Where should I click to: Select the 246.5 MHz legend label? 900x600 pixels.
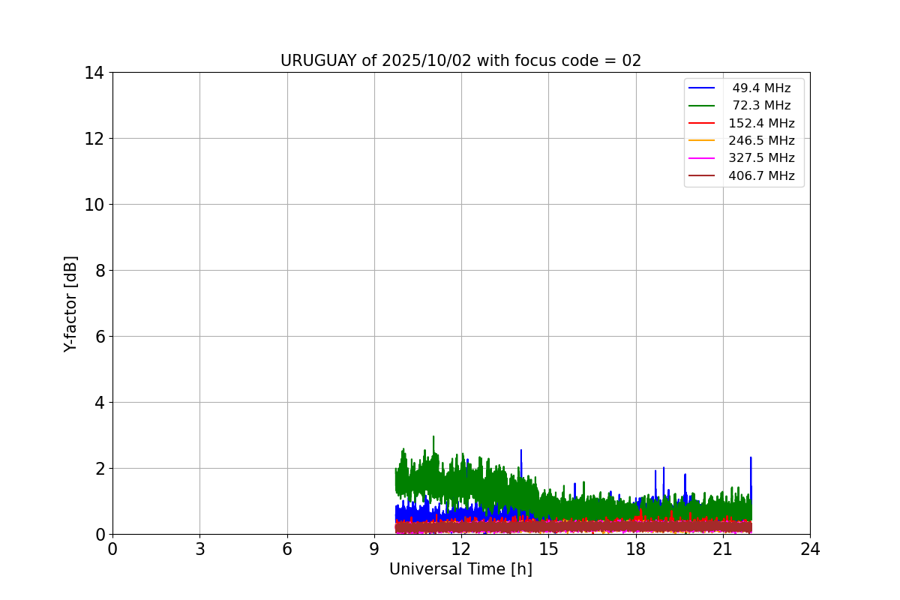pyautogui.click(x=761, y=141)
